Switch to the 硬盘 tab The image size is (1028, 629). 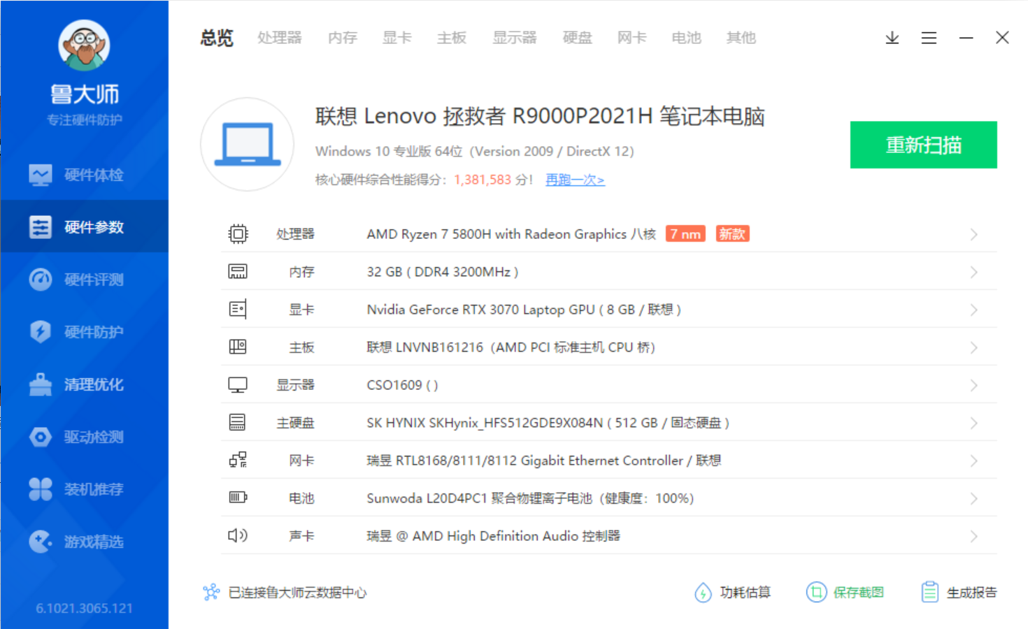click(x=578, y=38)
